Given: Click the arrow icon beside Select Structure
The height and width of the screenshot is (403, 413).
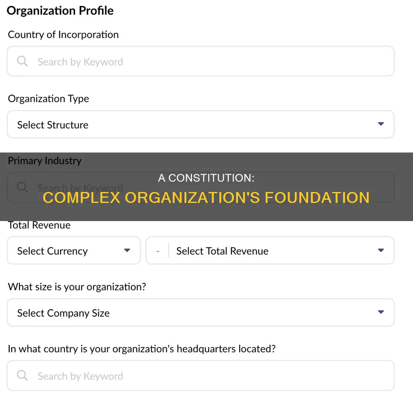Looking at the screenshot, I should click(381, 124).
